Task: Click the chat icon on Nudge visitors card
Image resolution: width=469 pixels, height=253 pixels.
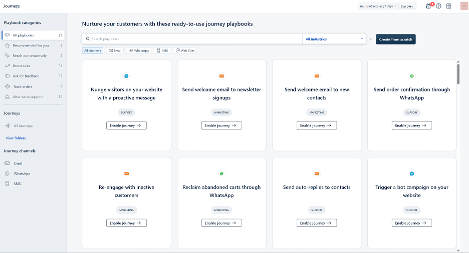Action: (x=126, y=76)
